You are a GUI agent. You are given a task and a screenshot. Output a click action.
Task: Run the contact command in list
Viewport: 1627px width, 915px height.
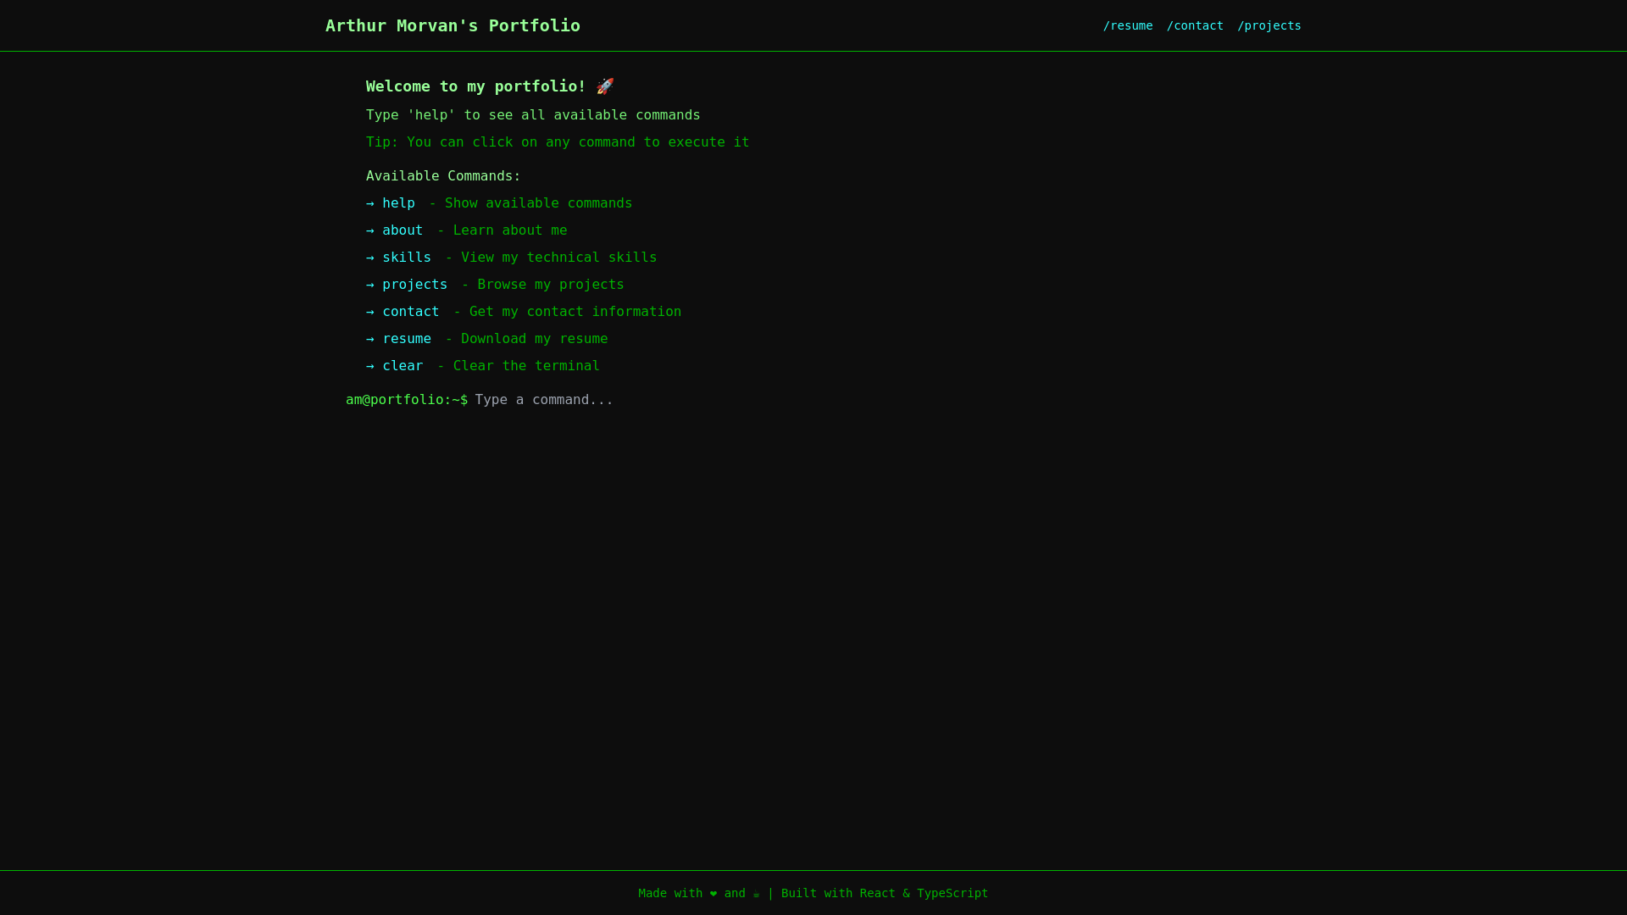tap(403, 312)
